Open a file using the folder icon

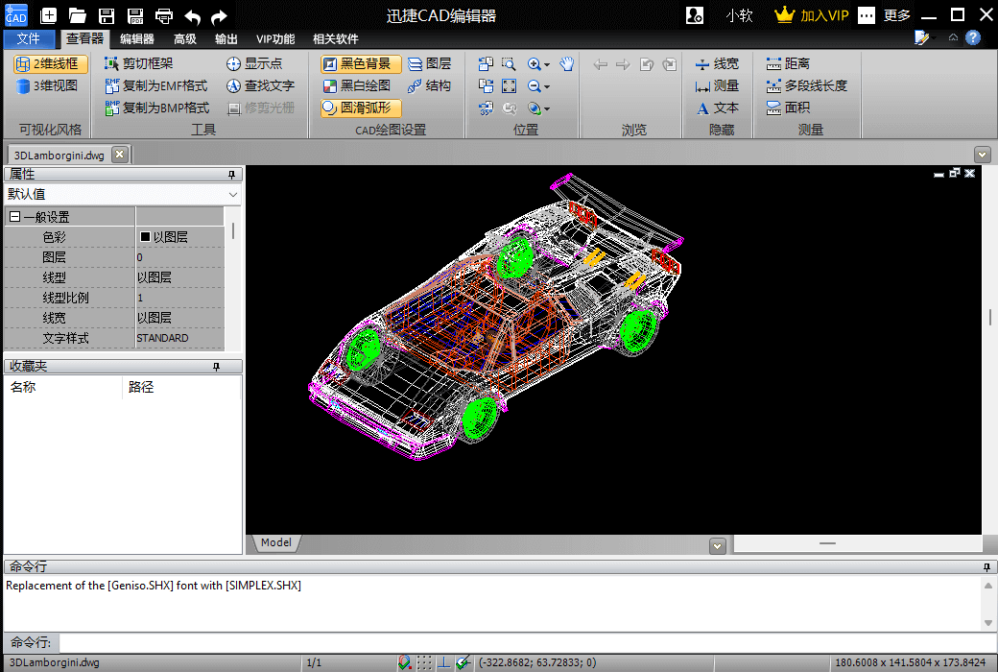(77, 16)
